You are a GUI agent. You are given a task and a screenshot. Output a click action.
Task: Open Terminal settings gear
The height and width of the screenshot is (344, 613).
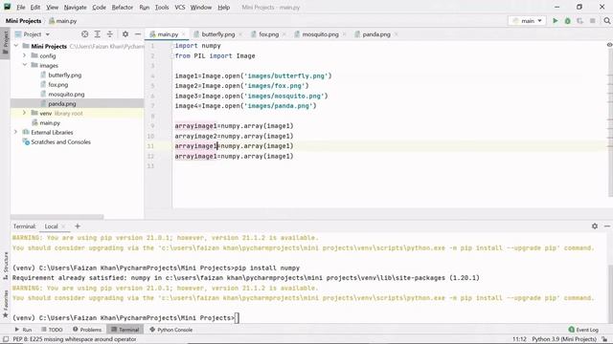point(595,226)
